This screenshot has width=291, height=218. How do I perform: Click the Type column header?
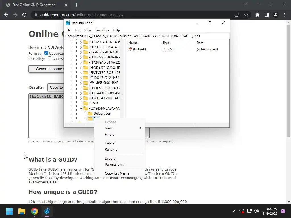point(178,43)
